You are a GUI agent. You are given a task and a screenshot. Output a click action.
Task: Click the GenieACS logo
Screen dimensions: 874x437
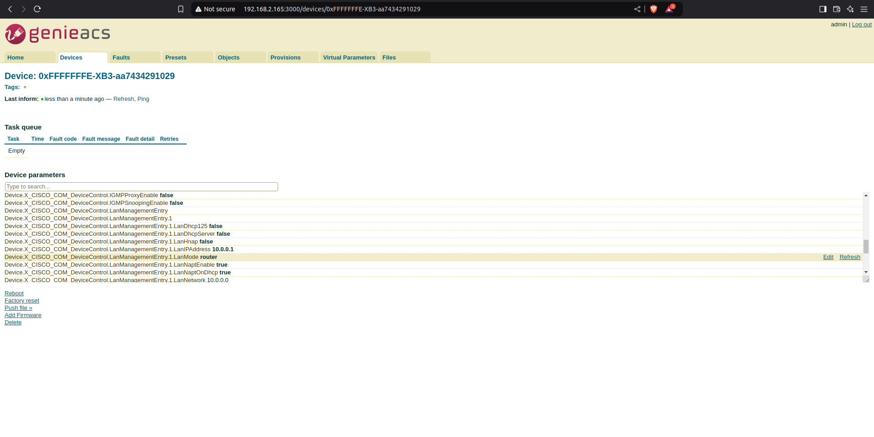point(57,34)
